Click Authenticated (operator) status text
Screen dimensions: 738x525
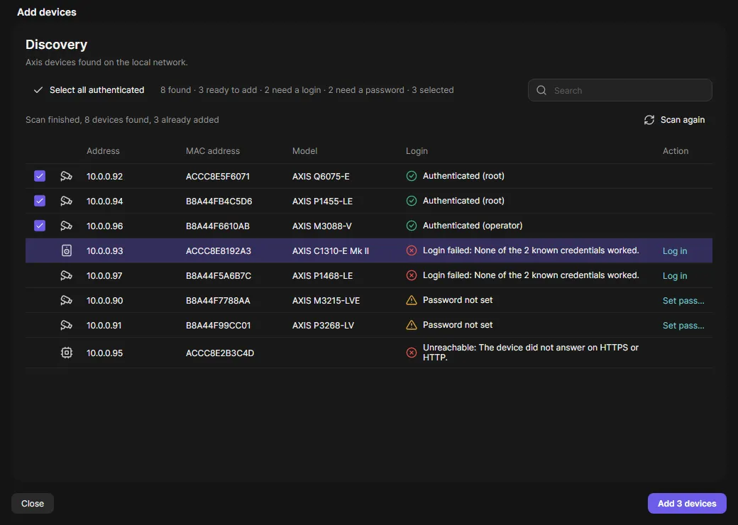click(473, 226)
